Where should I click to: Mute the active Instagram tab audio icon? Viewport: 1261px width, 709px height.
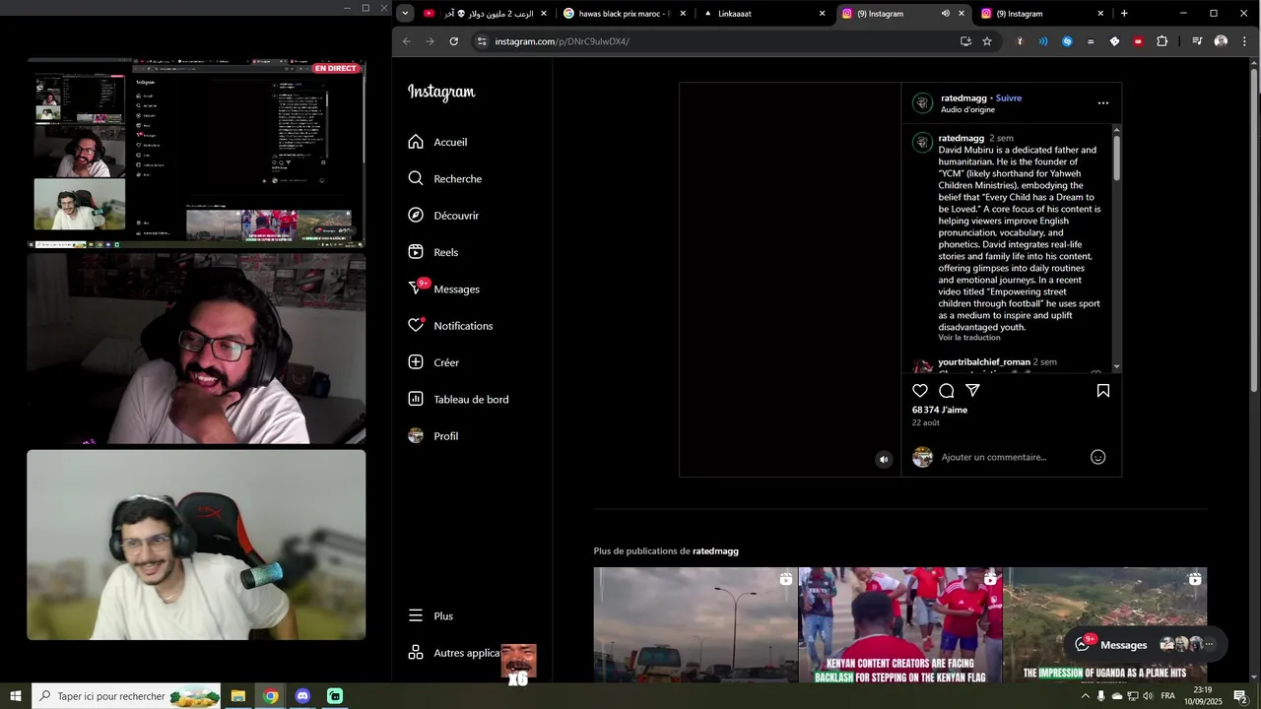[945, 14]
